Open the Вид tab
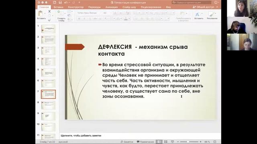The height and width of the screenshot is (144, 257). 168,7
